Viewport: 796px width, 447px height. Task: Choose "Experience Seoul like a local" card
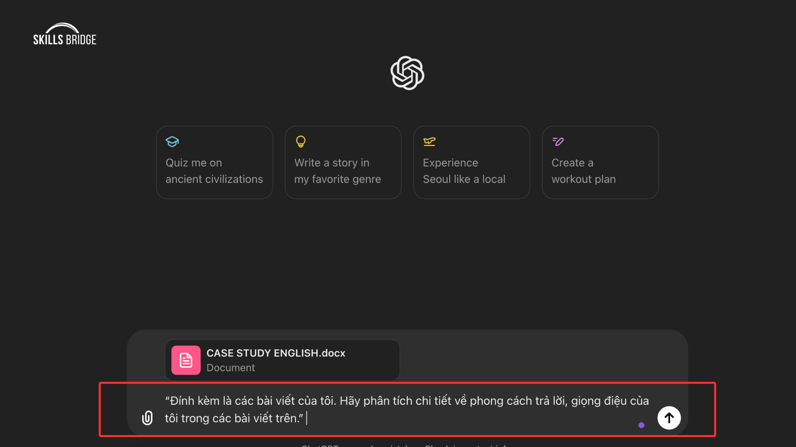pos(471,171)
